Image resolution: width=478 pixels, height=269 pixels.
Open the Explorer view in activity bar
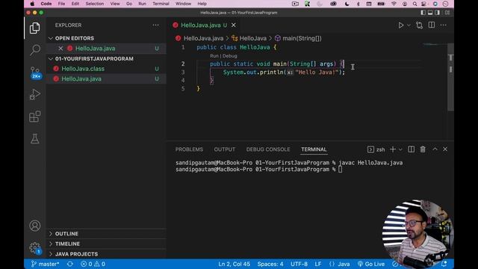tap(35, 28)
